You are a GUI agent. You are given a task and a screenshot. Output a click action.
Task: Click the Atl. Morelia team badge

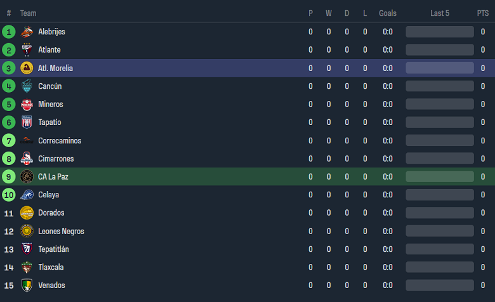click(x=27, y=68)
